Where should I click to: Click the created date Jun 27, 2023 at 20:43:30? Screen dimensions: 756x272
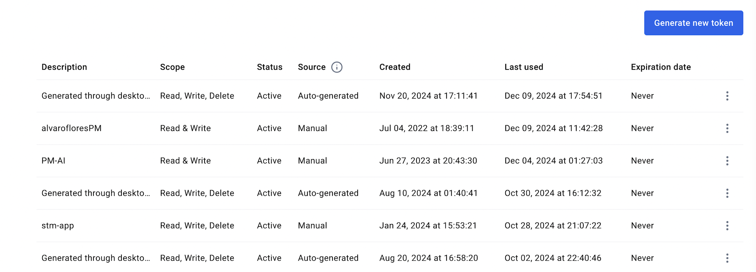pyautogui.click(x=428, y=161)
